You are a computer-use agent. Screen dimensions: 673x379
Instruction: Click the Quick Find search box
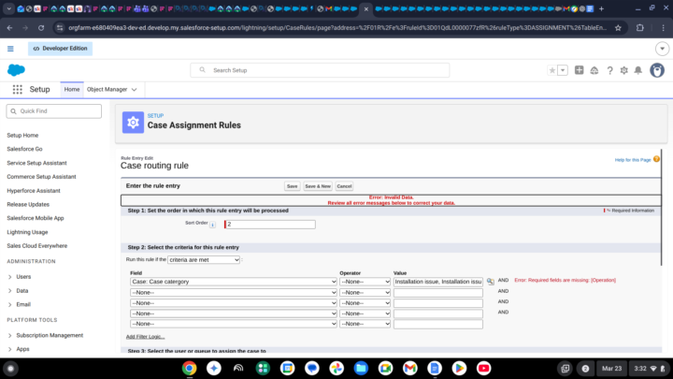53,110
